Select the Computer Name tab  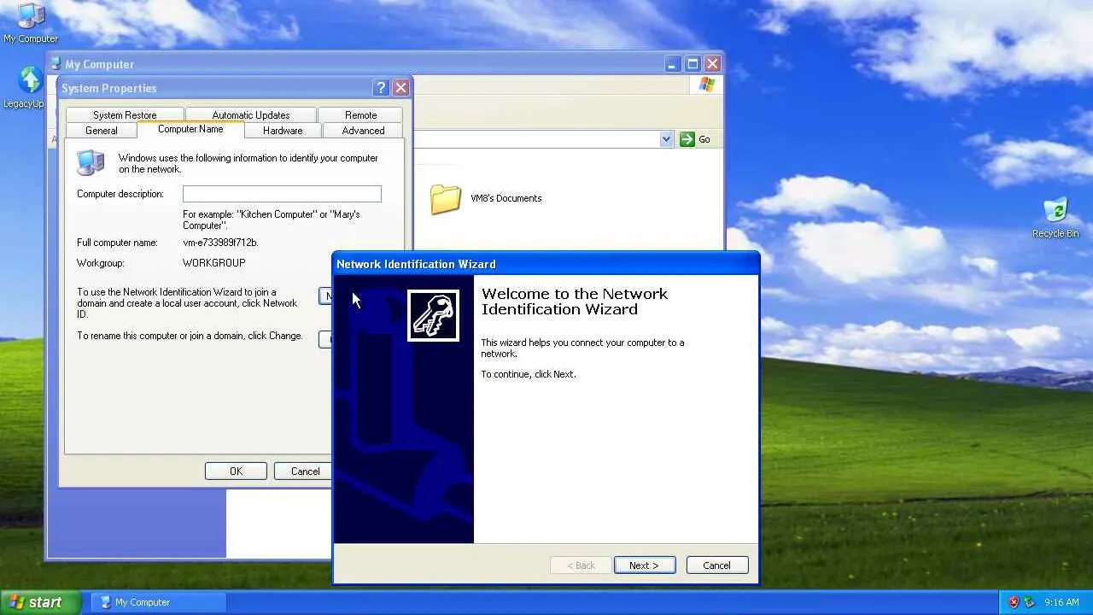pyautogui.click(x=190, y=129)
